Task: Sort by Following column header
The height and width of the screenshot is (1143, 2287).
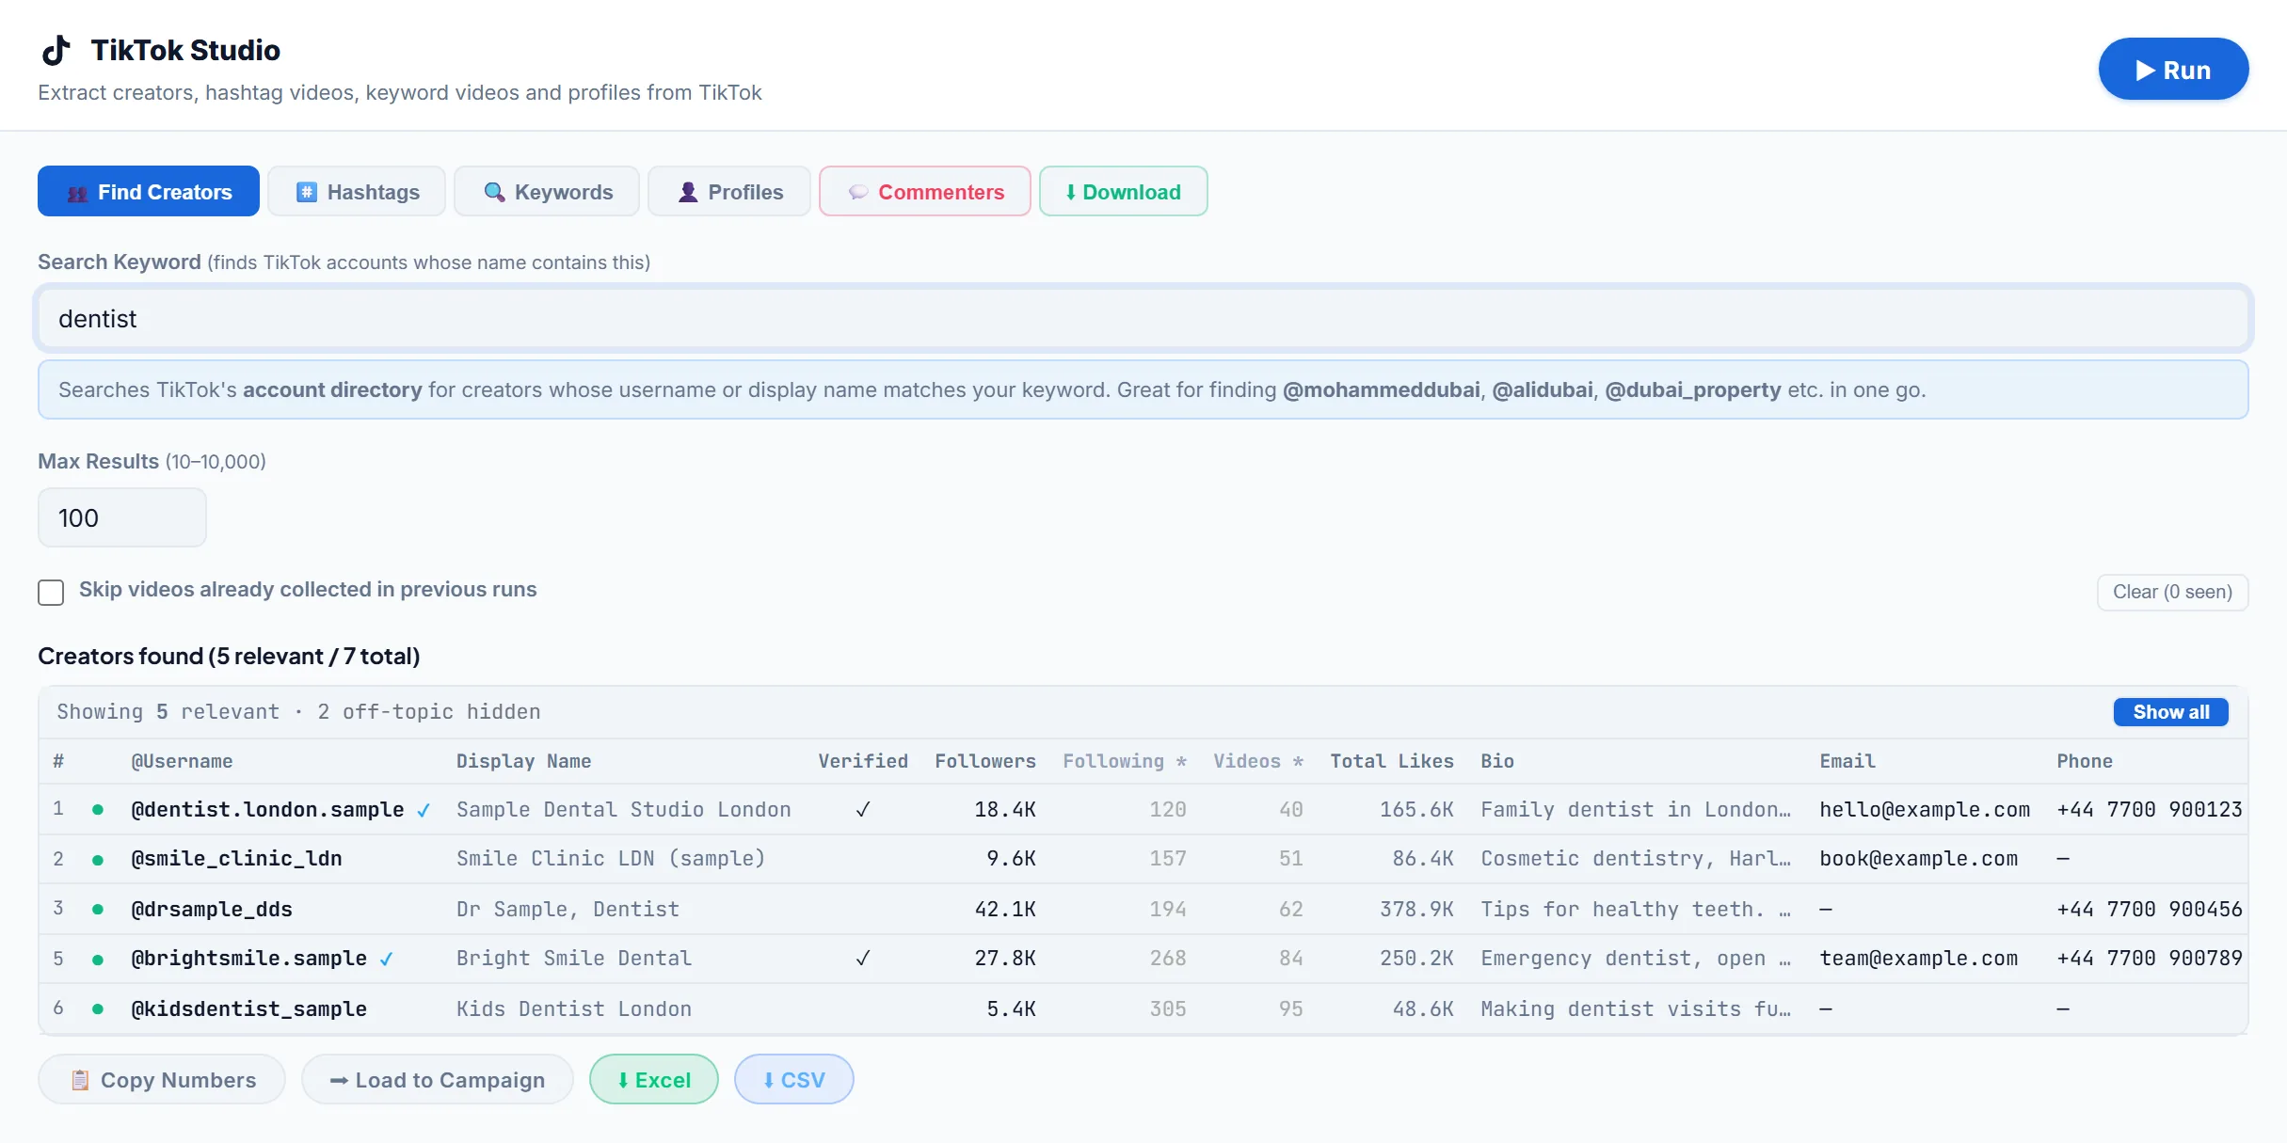Action: click(x=1125, y=761)
